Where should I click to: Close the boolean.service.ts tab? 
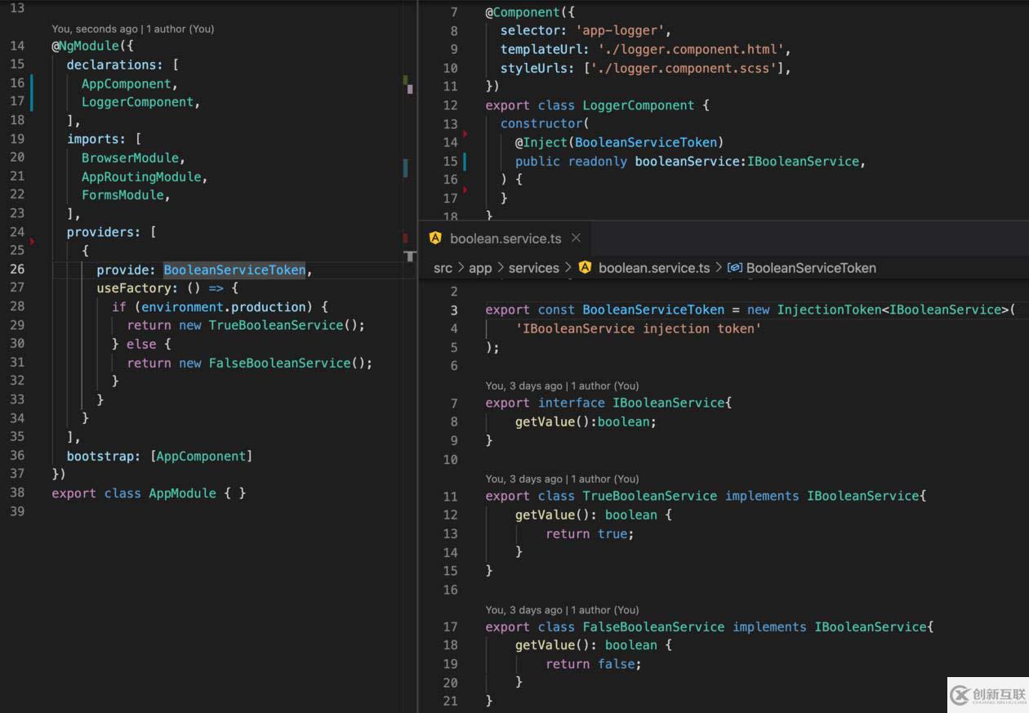point(576,238)
